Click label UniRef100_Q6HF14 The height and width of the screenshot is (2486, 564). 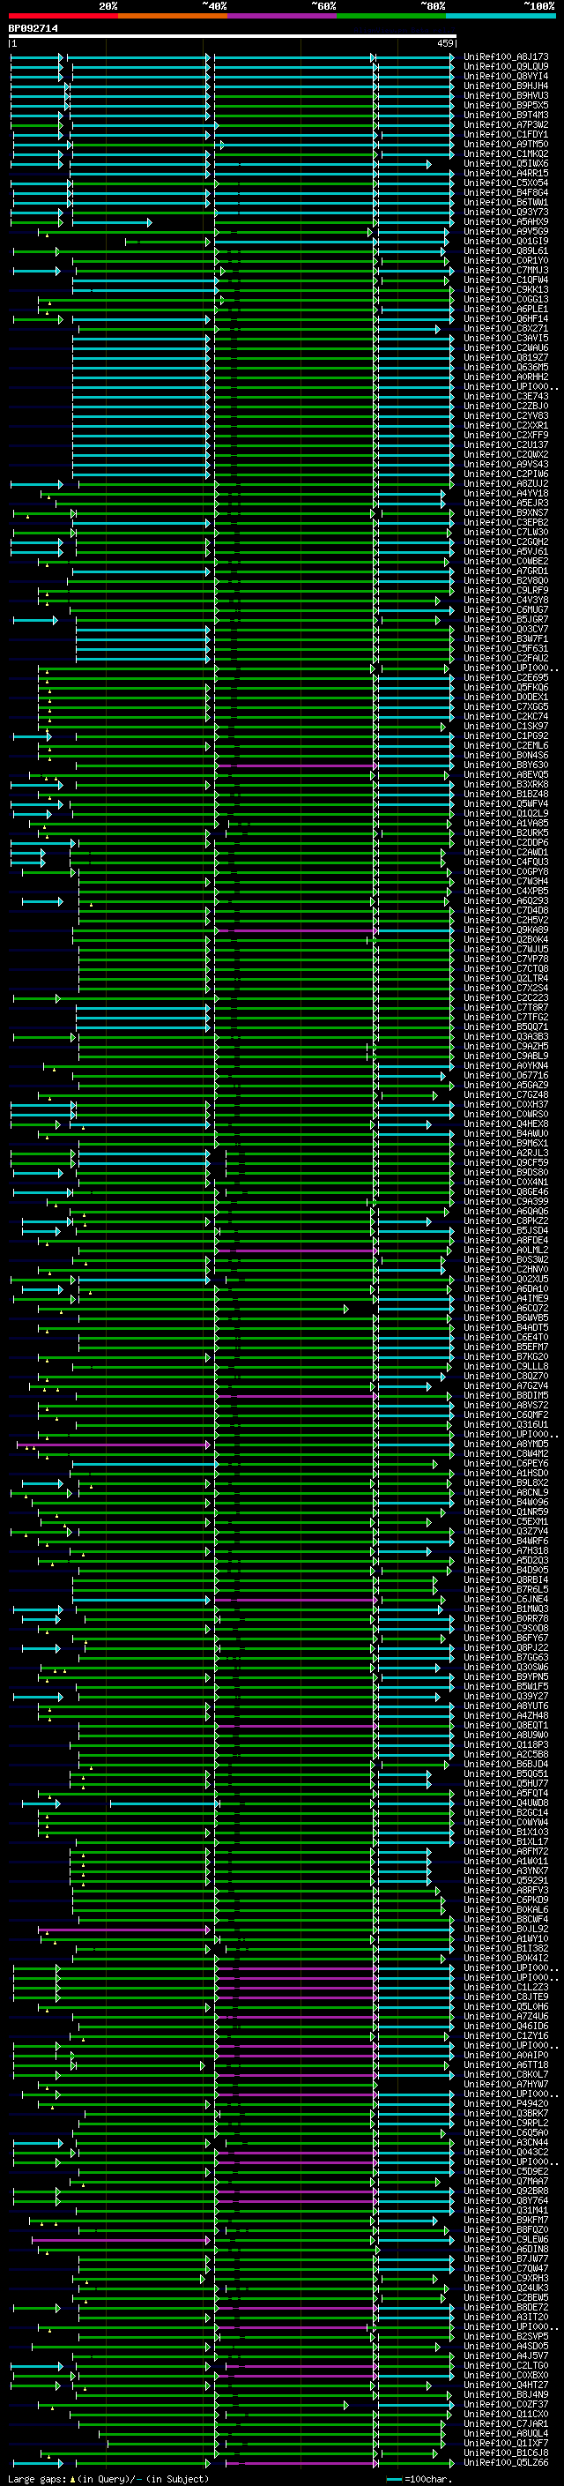[505, 319]
